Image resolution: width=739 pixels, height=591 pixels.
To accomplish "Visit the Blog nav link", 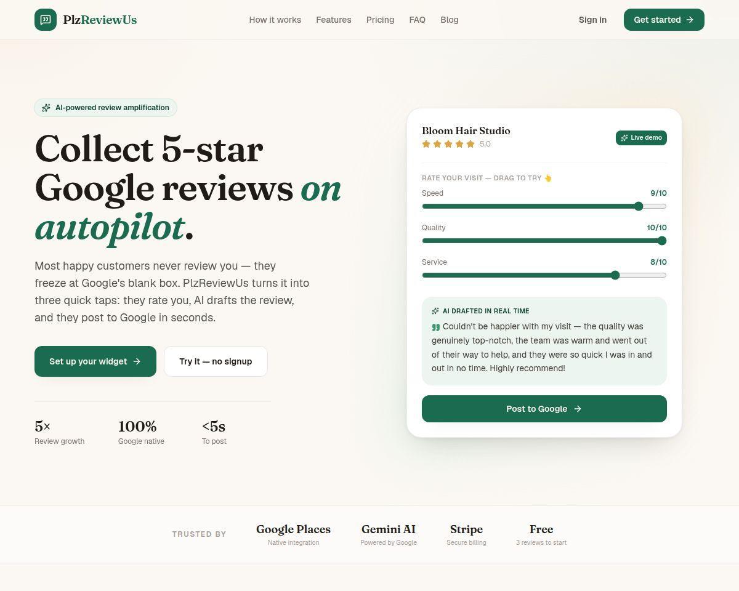I will tap(450, 20).
